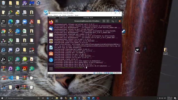The height and width of the screenshot is (100, 178).
Task: Select the CurseForge desktop shortcut
Action: (x=137, y=51)
